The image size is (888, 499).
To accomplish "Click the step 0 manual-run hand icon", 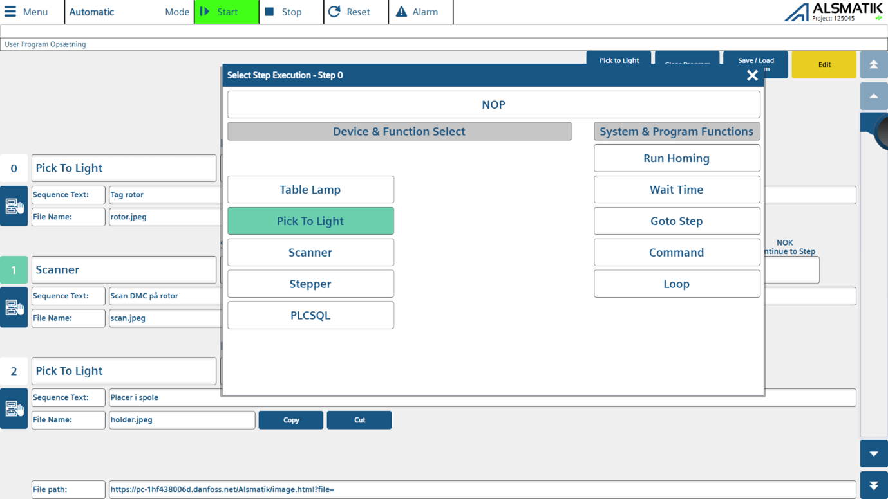I will 14,206.
